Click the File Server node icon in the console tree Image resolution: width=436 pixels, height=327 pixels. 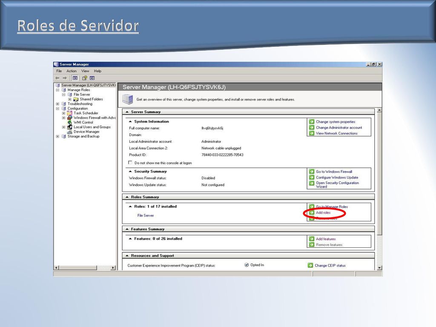click(70, 95)
